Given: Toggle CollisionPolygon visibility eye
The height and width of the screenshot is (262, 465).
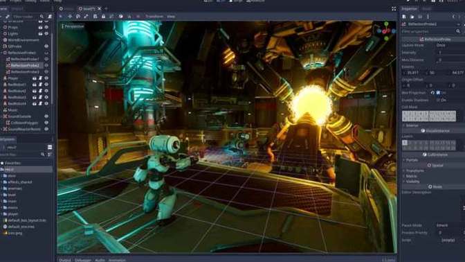Looking at the screenshot, I should [46, 123].
